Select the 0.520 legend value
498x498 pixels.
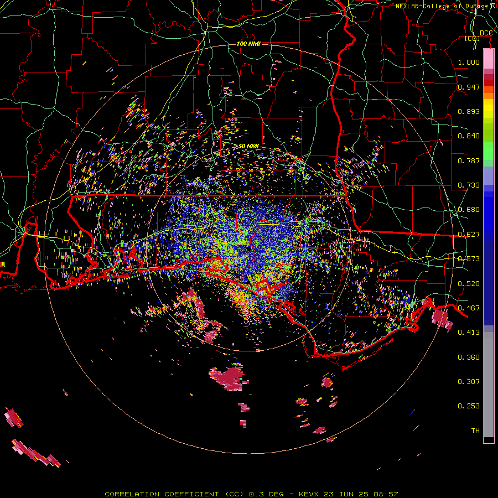[x=469, y=284]
